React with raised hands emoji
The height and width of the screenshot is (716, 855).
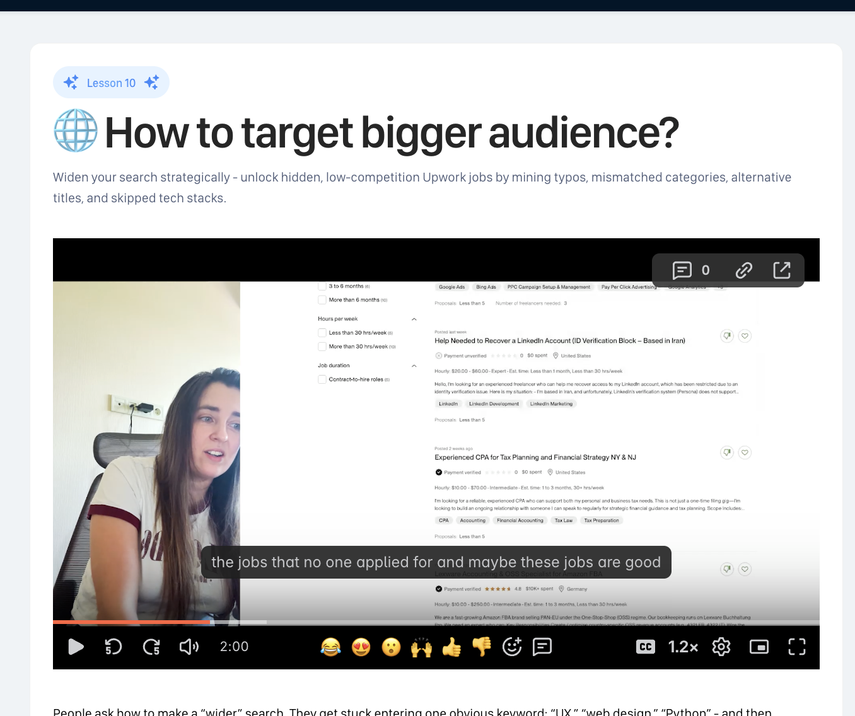click(x=421, y=647)
